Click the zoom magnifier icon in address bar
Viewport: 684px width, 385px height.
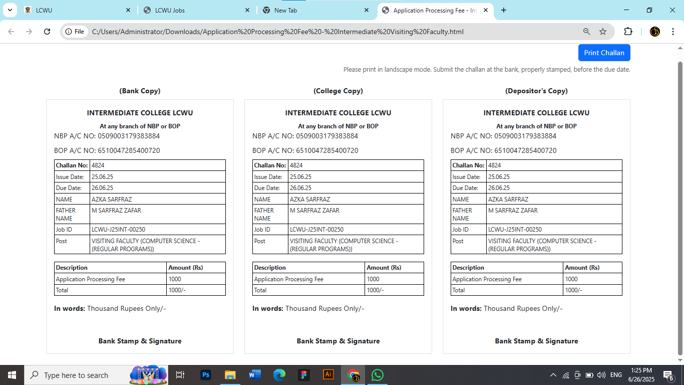[x=587, y=32]
